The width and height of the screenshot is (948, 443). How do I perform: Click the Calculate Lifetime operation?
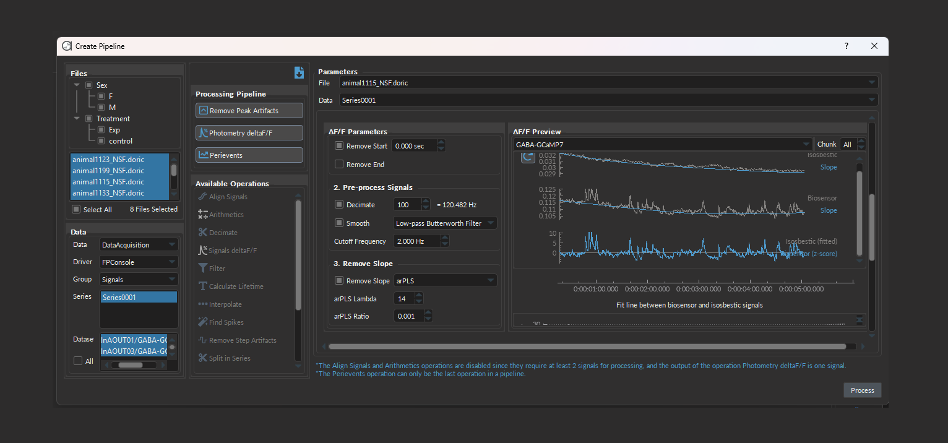pyautogui.click(x=236, y=286)
